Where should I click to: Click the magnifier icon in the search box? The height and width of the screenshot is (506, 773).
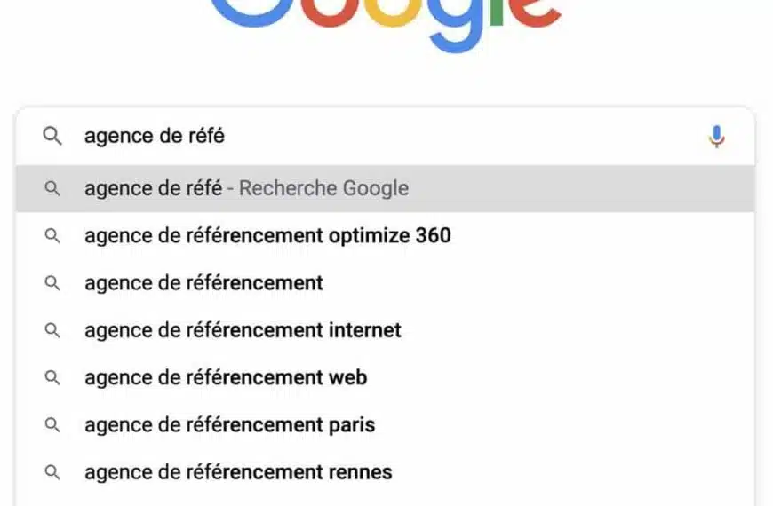click(x=53, y=136)
